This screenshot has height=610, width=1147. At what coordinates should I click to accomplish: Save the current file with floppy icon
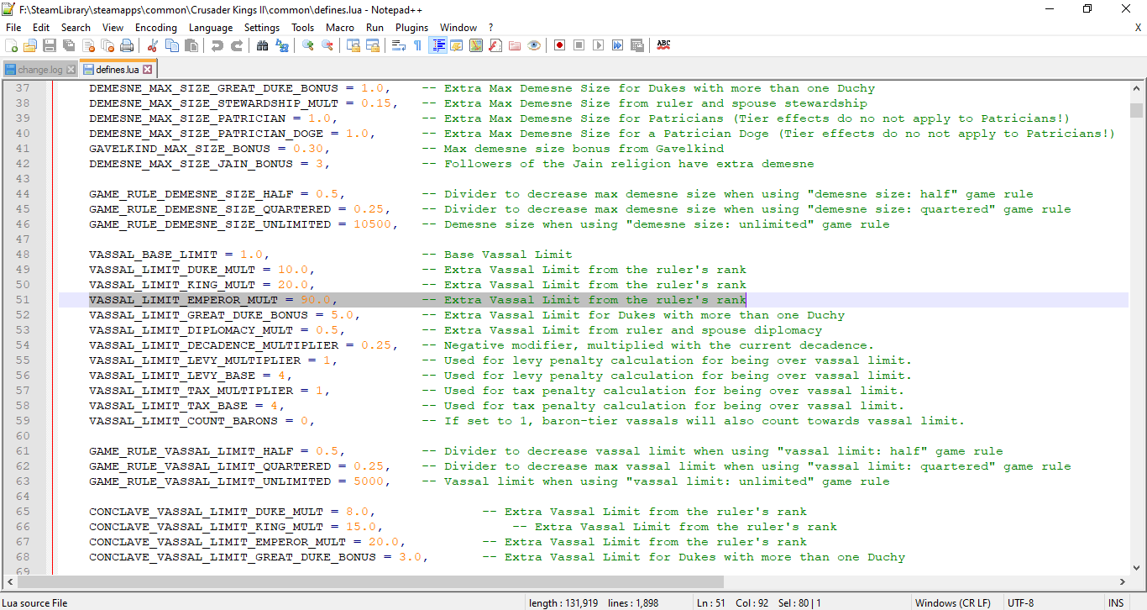50,45
